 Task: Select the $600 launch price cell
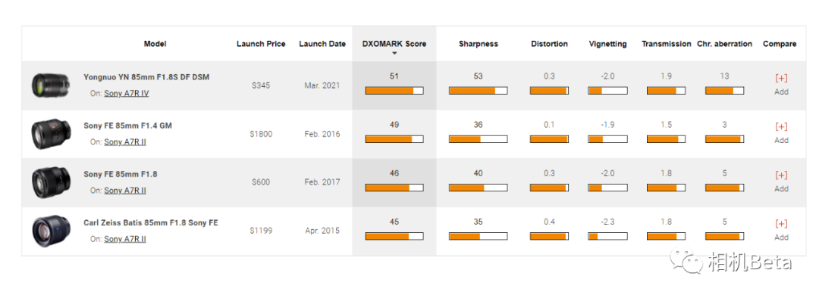(x=261, y=182)
